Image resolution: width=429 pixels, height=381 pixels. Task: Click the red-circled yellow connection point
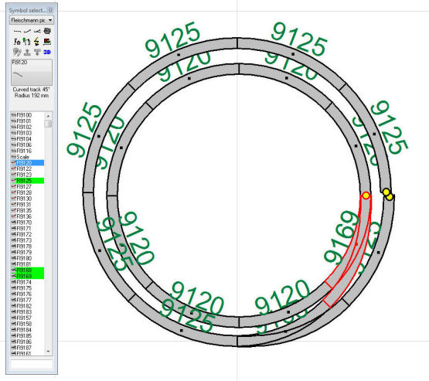tap(366, 196)
